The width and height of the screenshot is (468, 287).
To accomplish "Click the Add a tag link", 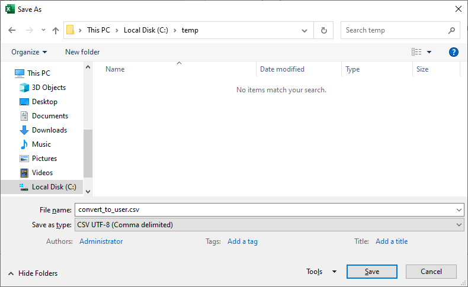I will pyautogui.click(x=242, y=241).
